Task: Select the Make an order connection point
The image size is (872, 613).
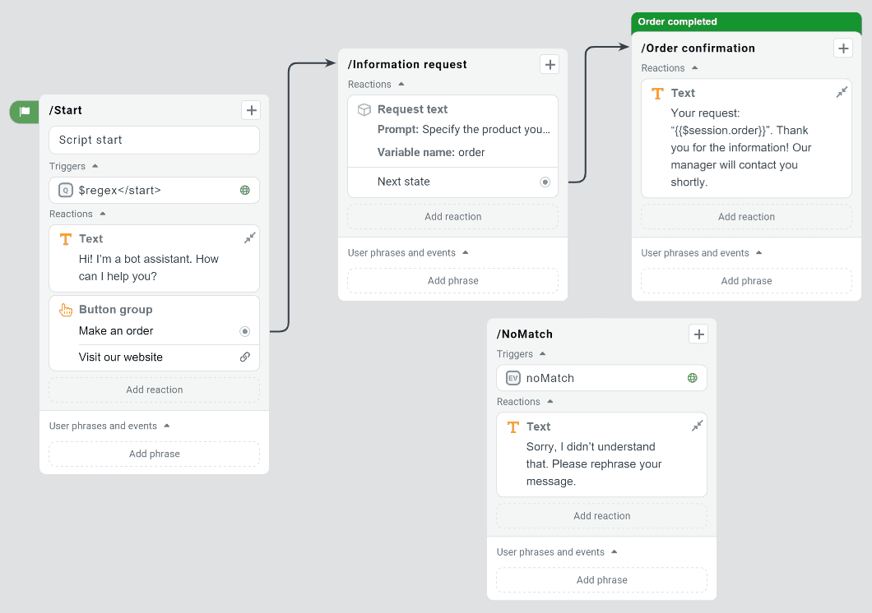Action: [244, 331]
